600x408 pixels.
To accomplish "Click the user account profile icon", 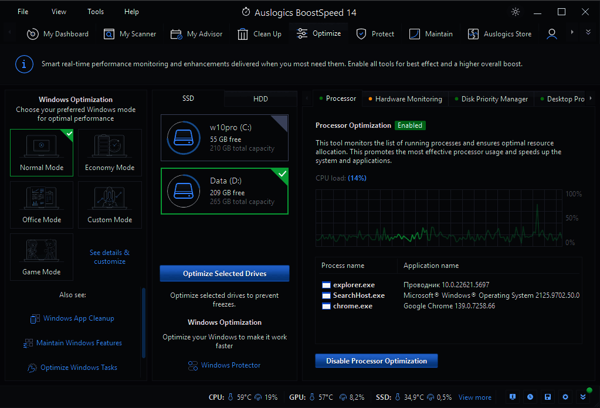I will pyautogui.click(x=551, y=34).
